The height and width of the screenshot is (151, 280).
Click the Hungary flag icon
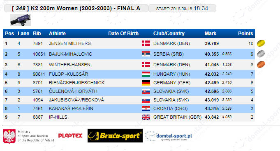[x=146, y=74]
